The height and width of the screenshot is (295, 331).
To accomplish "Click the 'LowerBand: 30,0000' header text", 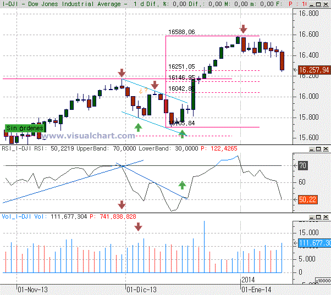I will coord(168,149).
